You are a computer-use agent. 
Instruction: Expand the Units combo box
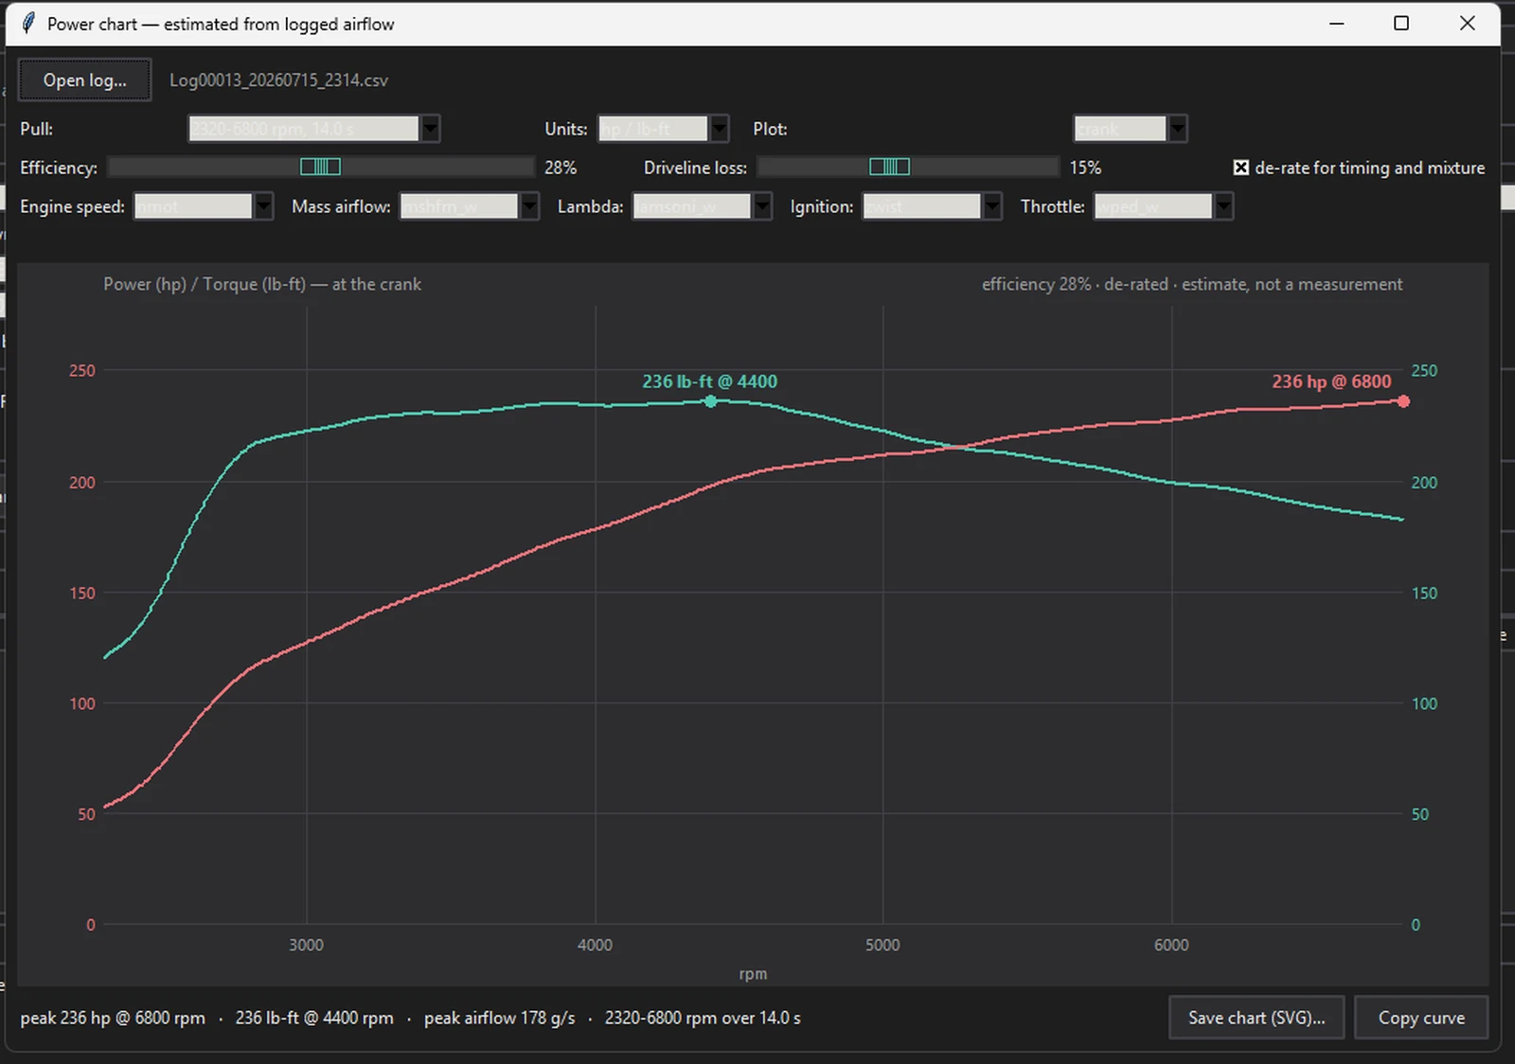tap(664, 129)
